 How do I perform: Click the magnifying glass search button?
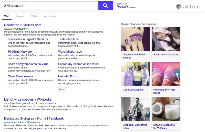click(x=106, y=6)
